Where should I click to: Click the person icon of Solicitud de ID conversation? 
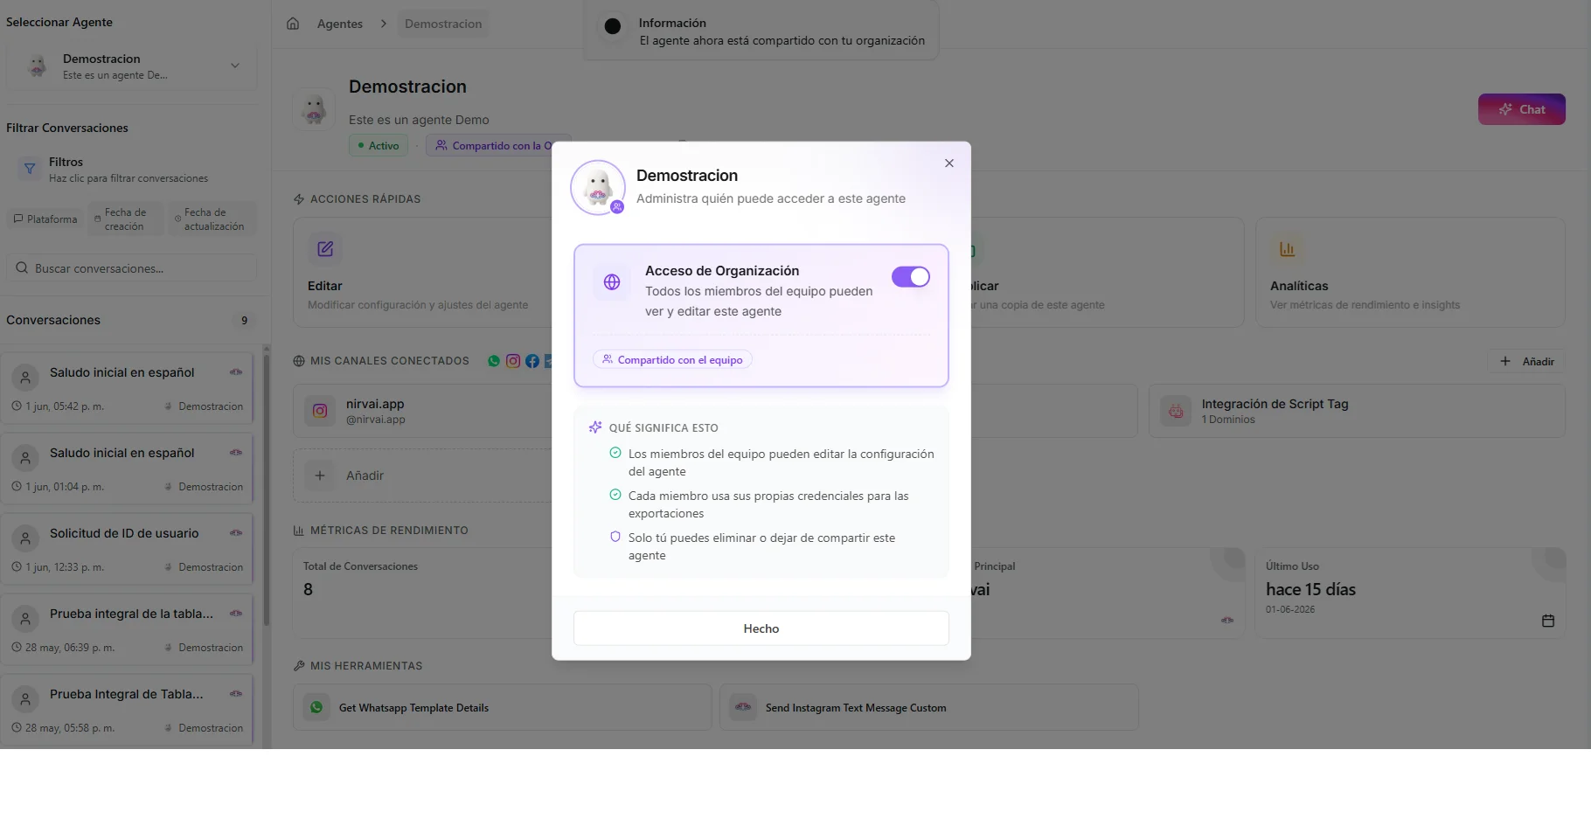[25, 538]
